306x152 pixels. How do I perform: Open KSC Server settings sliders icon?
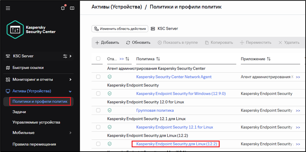(65, 56)
